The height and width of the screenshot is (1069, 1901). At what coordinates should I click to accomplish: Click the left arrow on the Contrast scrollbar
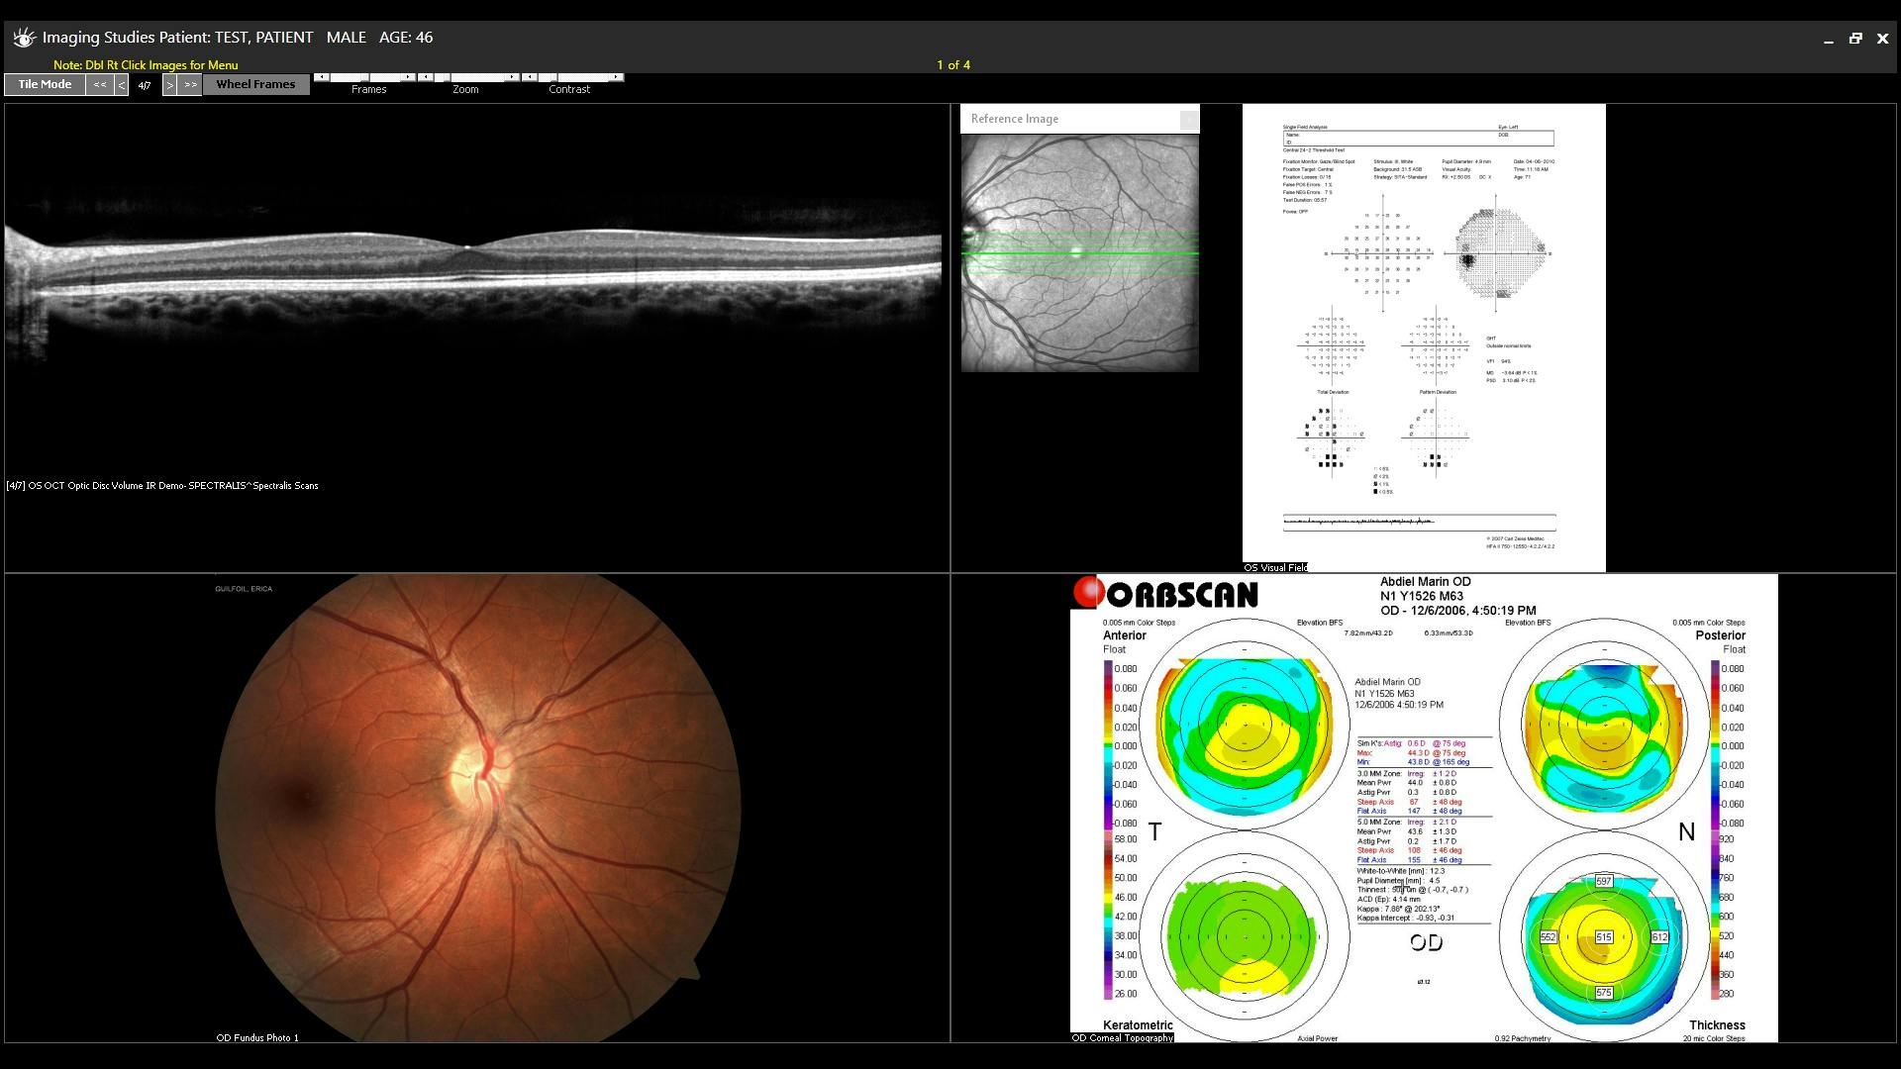point(528,76)
